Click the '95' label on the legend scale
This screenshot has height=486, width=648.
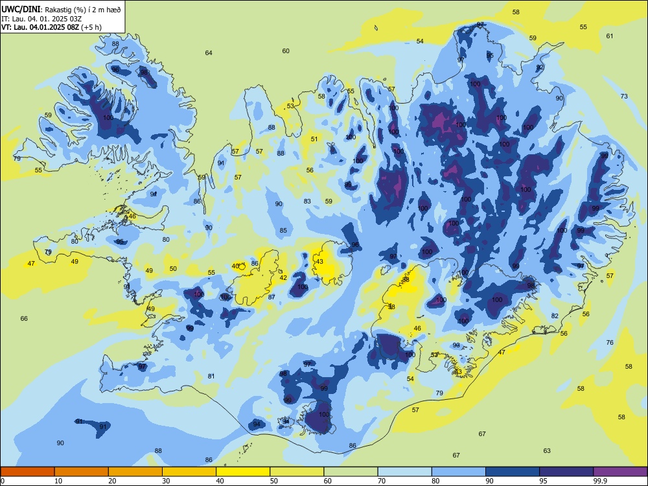[x=543, y=481]
